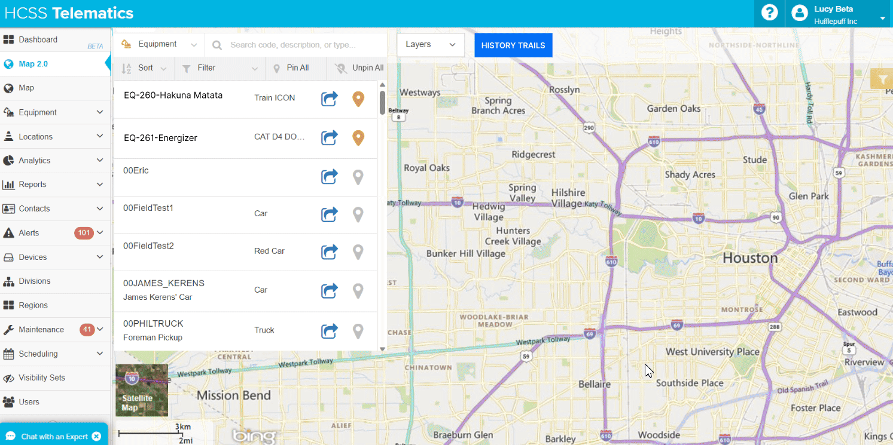The width and height of the screenshot is (893, 445).
Task: Click the map filter funnel icon
Action: pos(882,79)
